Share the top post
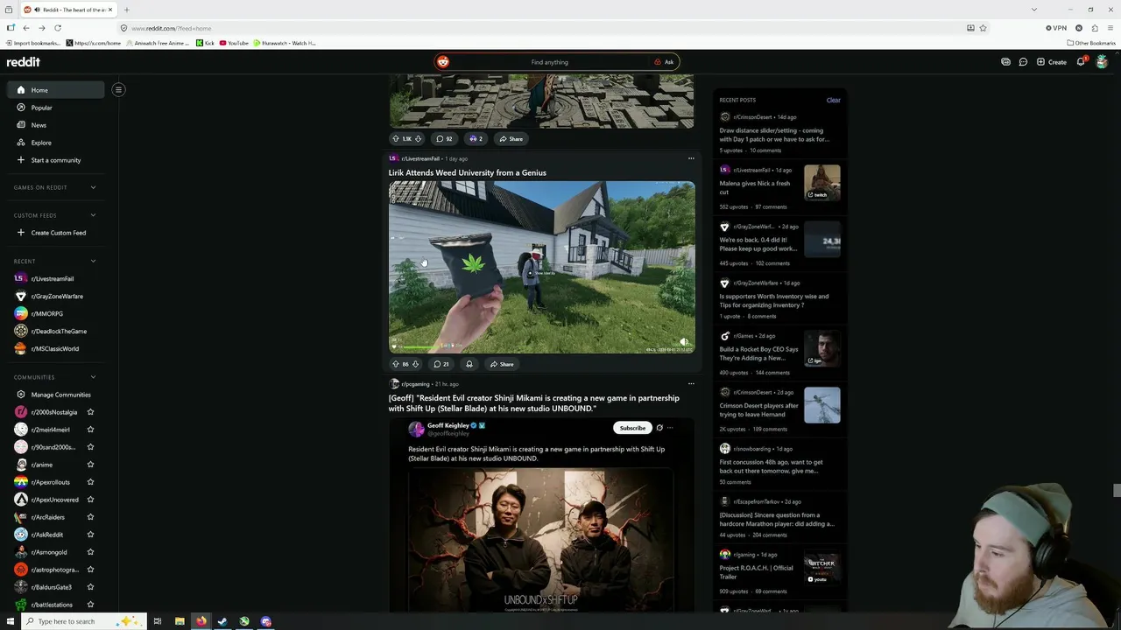The height and width of the screenshot is (630, 1121). [x=511, y=138]
